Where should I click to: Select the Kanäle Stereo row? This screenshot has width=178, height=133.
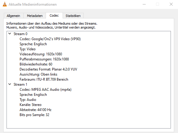coord(31,105)
